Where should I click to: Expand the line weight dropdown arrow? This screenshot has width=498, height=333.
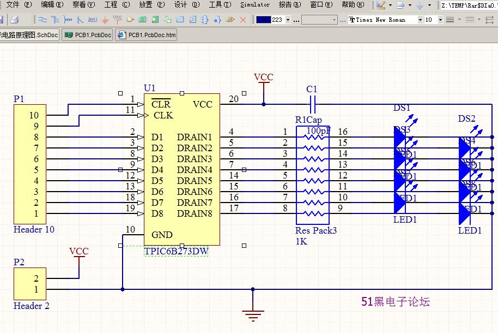459,20
